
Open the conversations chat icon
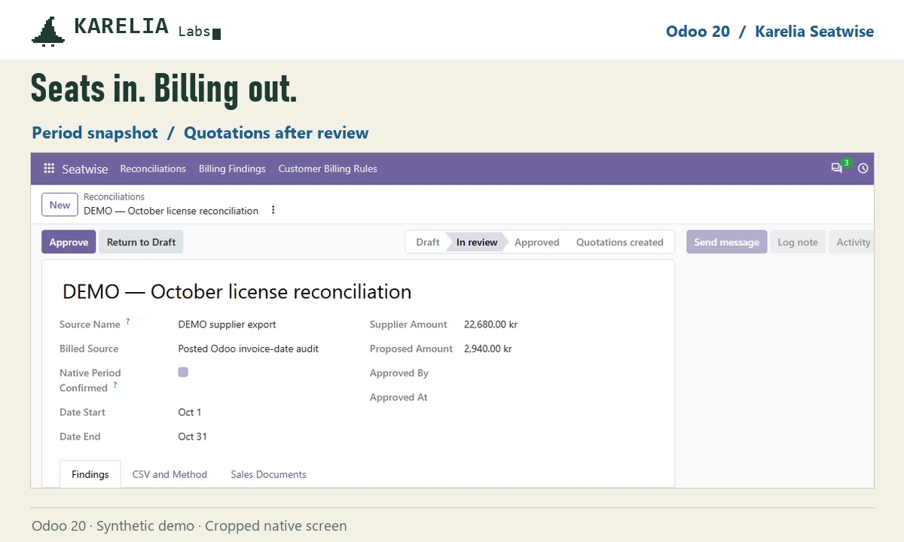pos(836,169)
